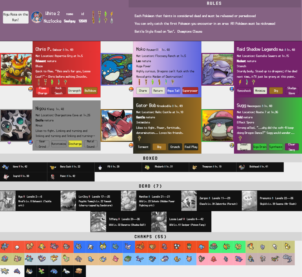Open the Raid Shadow Legends Muk portrait
Viewport: 302px width, 277px height.
(x=218, y=69)
